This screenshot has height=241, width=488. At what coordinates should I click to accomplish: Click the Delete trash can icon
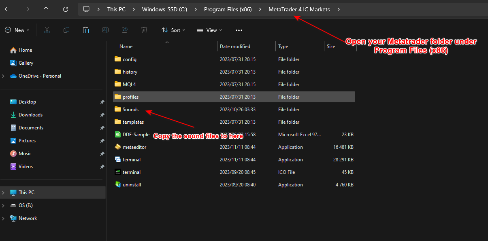(x=144, y=30)
